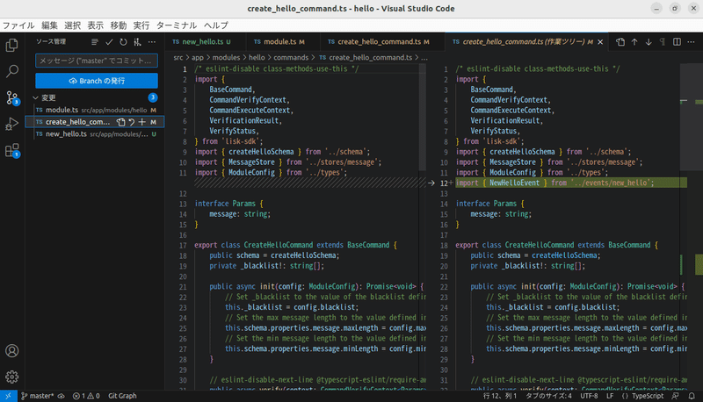Open file icon on create_hello_com... row
Screen dimensions: 703x402
pos(120,122)
